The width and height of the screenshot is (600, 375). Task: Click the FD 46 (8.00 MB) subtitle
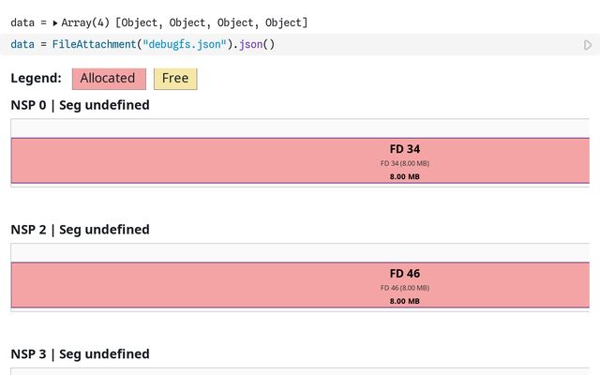tap(405, 288)
